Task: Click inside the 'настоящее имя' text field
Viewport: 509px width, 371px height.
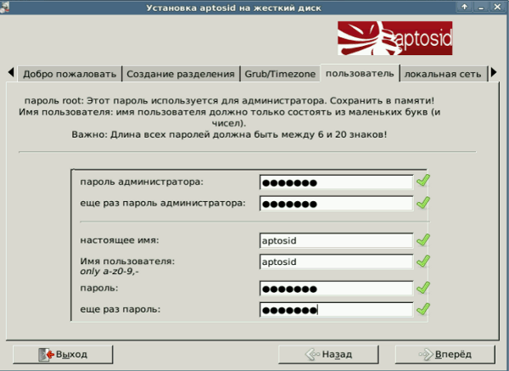Action: (336, 240)
